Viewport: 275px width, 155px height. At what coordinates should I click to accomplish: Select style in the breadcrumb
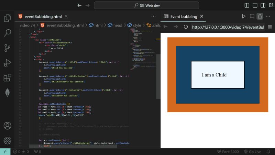click(134, 25)
